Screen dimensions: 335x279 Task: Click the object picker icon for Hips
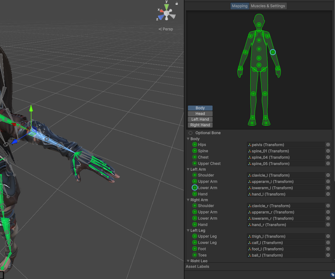(x=328, y=145)
